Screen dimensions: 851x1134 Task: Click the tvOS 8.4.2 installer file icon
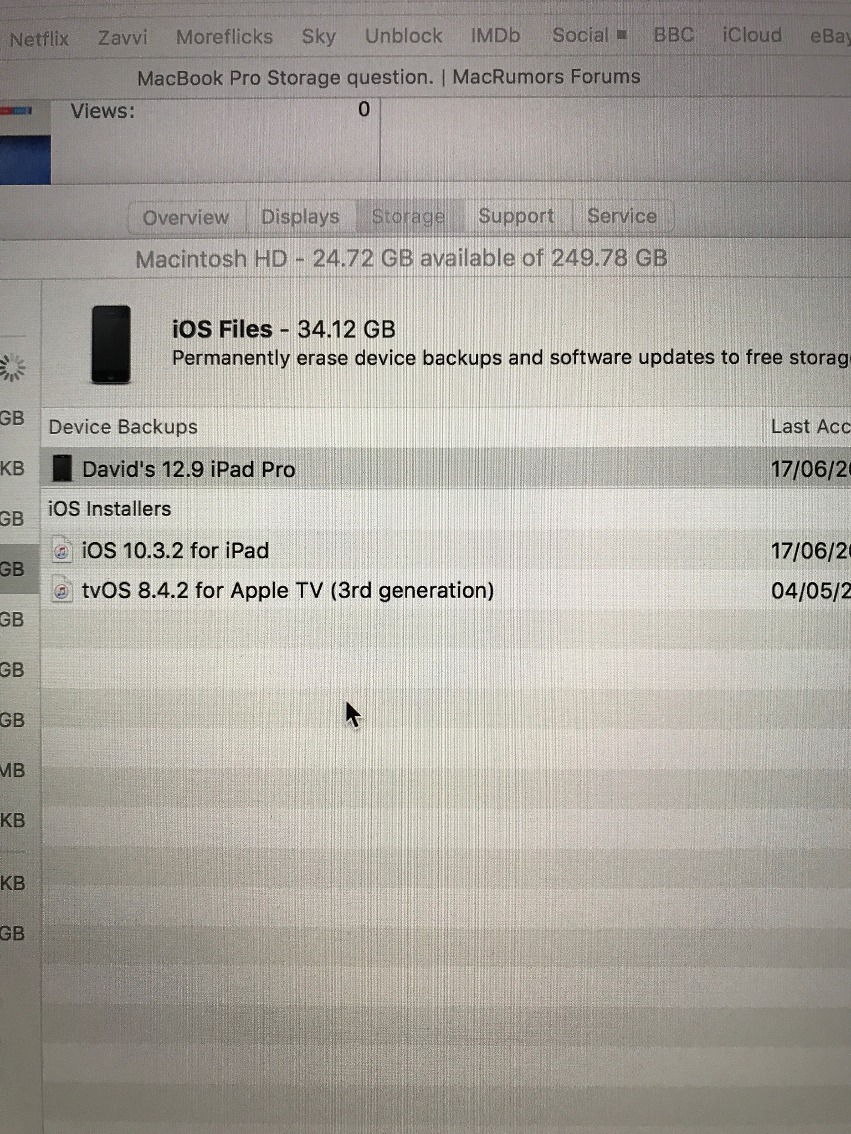62,590
